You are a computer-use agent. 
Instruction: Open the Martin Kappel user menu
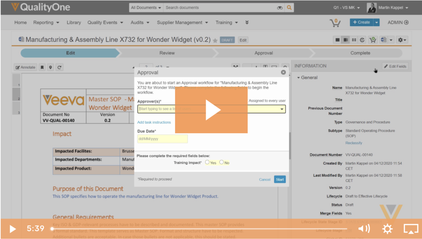pyautogui.click(x=393, y=8)
